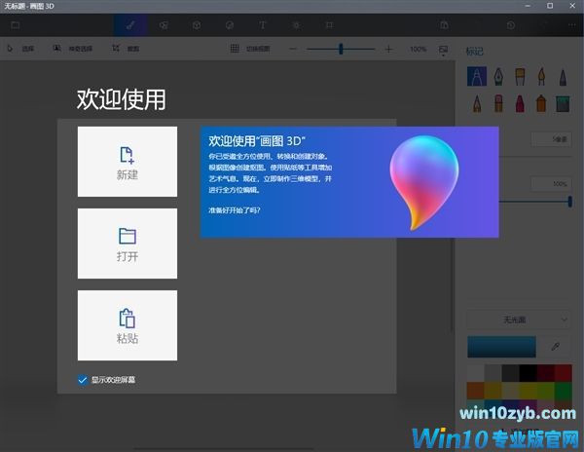The width and height of the screenshot is (584, 452).
Task: Click the brush thickness pixel field
Action: (551, 139)
